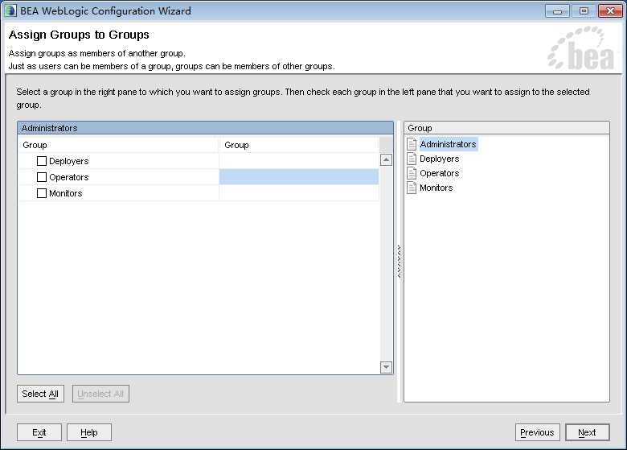Minimize the Configuration Wizard window
This screenshot has width=627, height=450.
(557, 11)
